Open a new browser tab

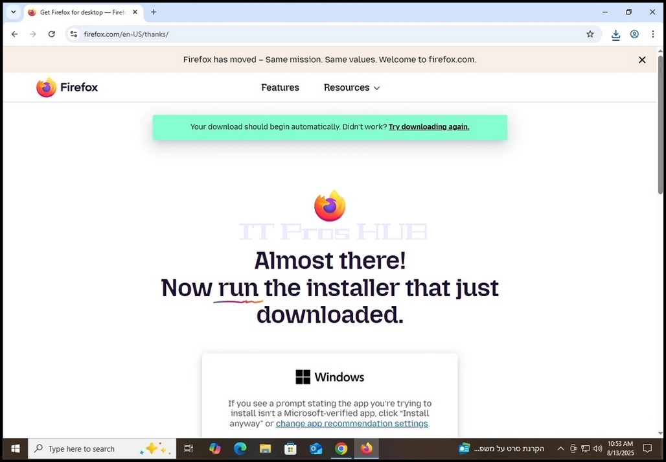(154, 12)
